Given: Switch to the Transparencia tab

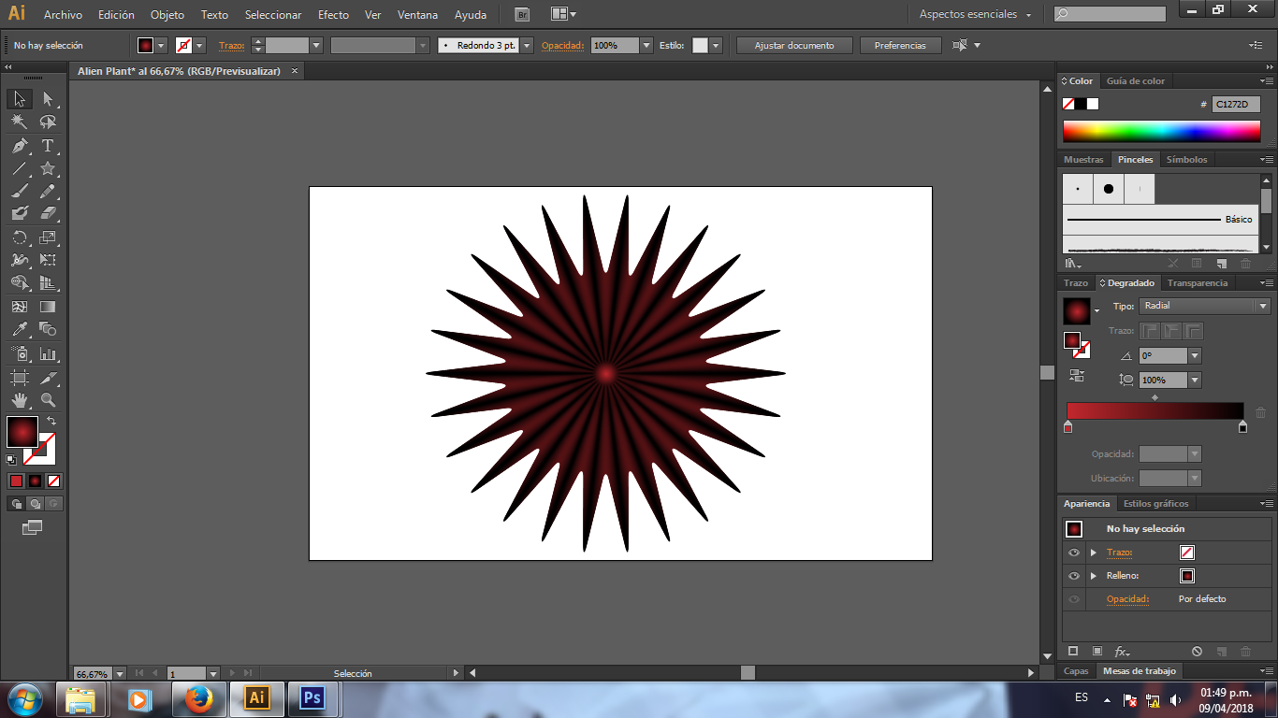Looking at the screenshot, I should tap(1198, 283).
